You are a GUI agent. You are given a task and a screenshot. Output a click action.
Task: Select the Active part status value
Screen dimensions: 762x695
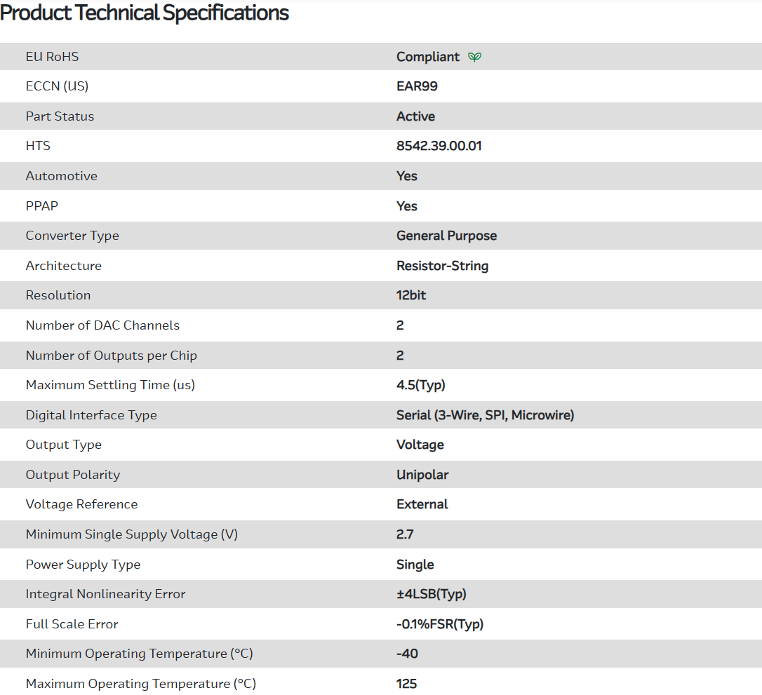[x=415, y=116]
